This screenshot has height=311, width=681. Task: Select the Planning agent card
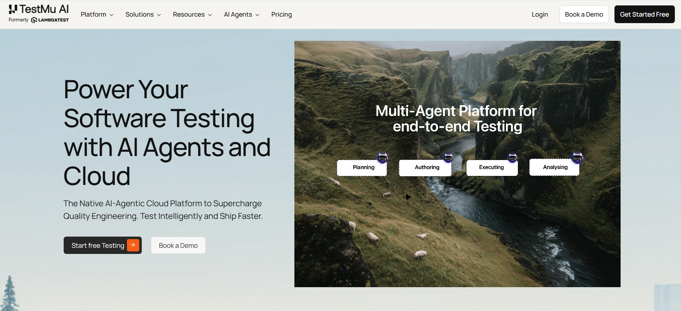(362, 168)
